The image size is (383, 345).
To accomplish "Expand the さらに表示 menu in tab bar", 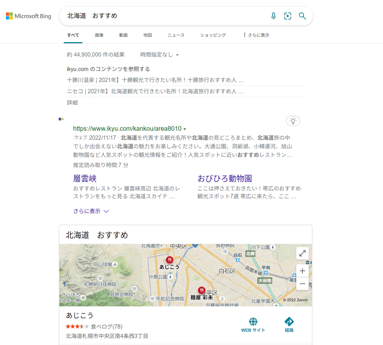I will [x=256, y=35].
